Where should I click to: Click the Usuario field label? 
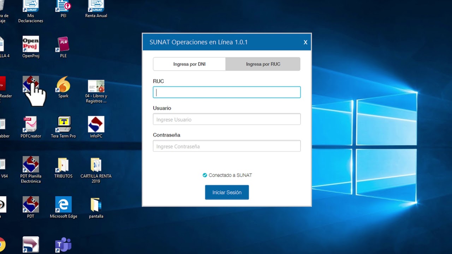point(162,108)
